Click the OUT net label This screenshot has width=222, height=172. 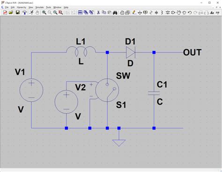[x=192, y=52]
